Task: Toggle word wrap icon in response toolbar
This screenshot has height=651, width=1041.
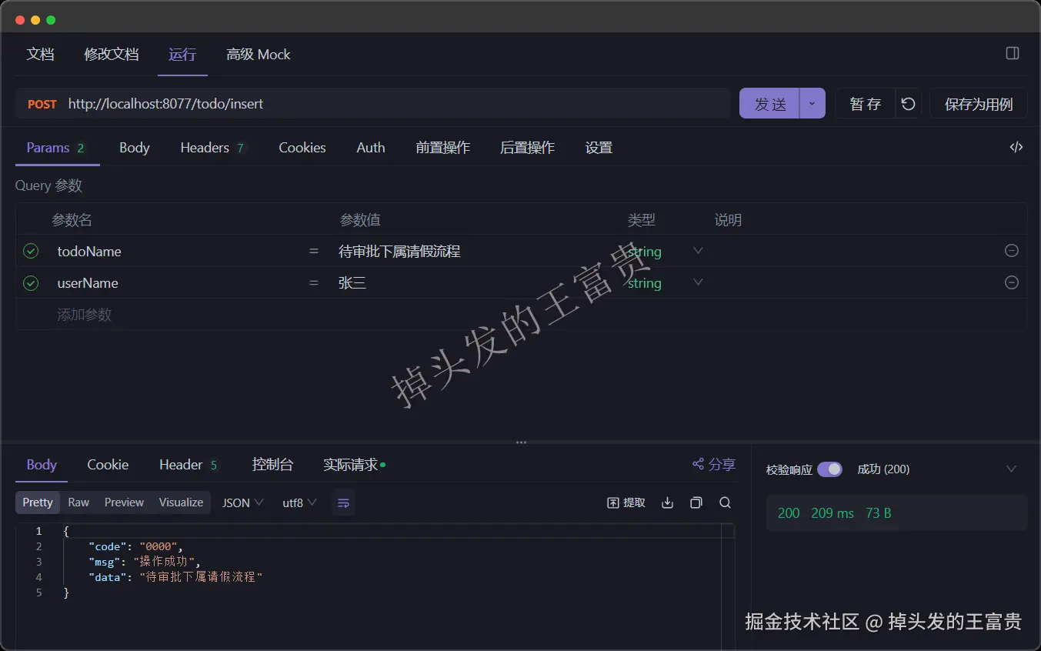Action: [344, 502]
